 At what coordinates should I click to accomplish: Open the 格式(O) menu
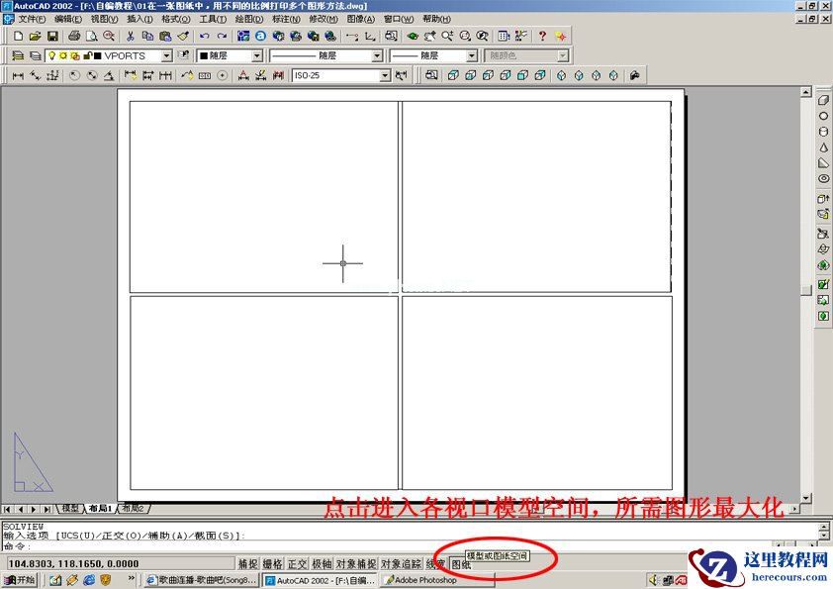(x=176, y=19)
